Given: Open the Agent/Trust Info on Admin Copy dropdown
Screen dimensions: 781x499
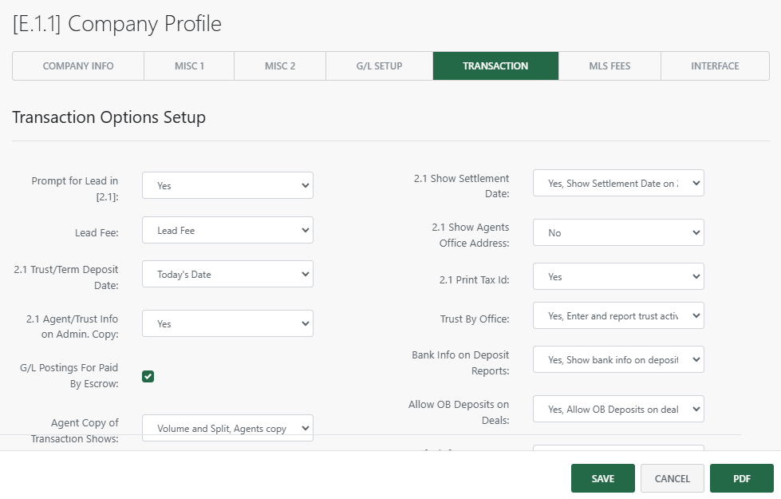Looking at the screenshot, I should pyautogui.click(x=227, y=323).
